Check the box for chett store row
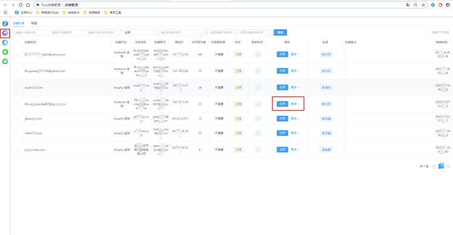The height and width of the screenshot is (235, 453). 18,133
